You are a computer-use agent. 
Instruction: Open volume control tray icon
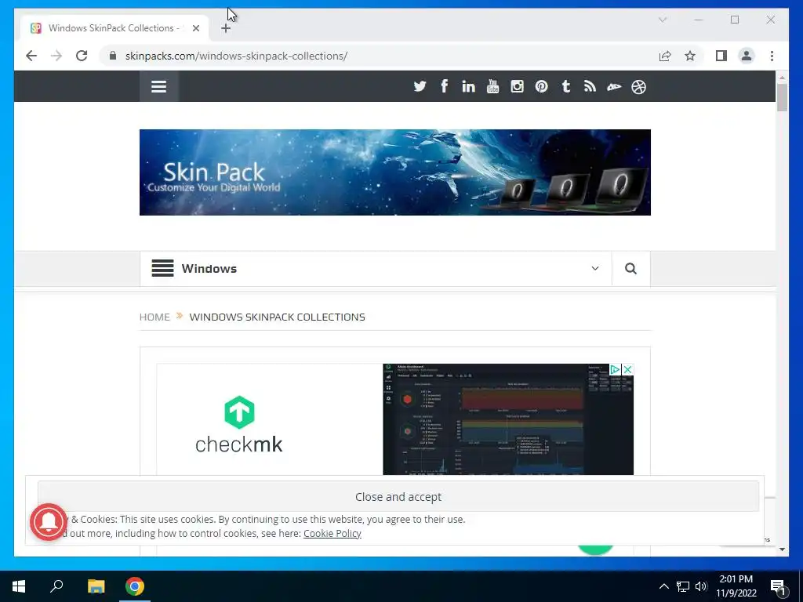coord(701,586)
